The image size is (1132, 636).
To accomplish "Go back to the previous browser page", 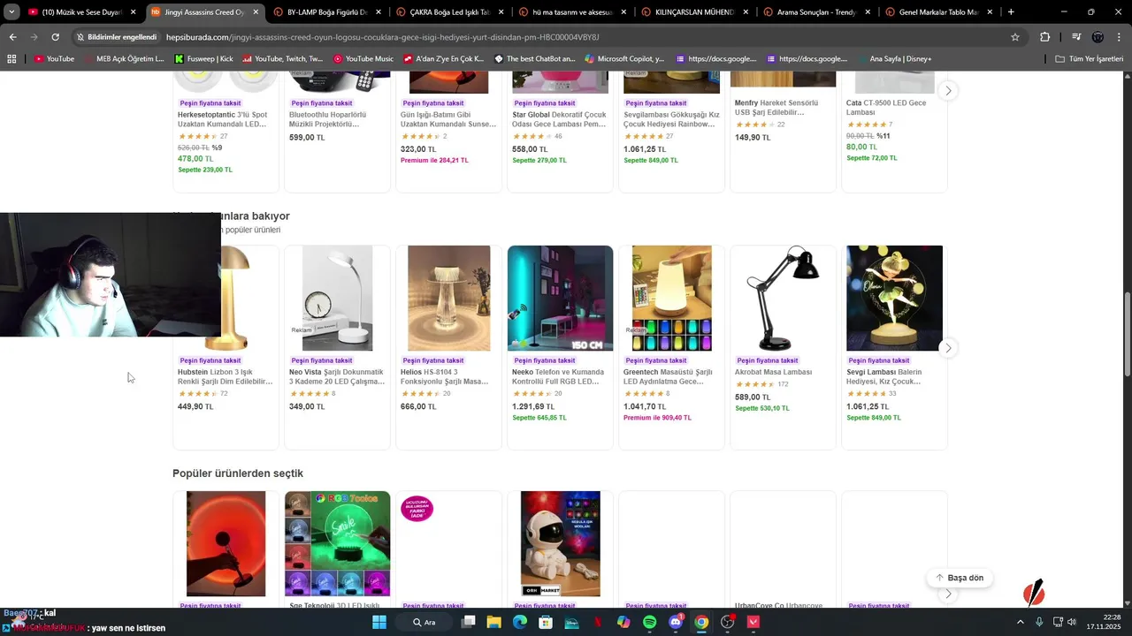I will point(12,37).
